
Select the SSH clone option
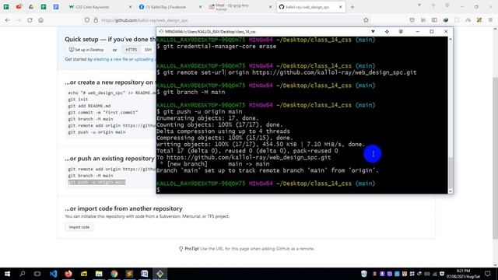tap(148, 50)
